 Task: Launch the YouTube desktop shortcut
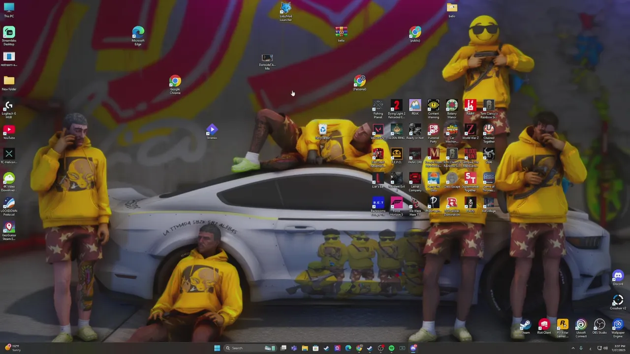(9, 132)
